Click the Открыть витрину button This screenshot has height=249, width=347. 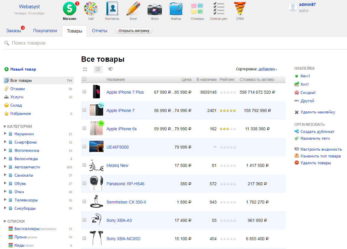click(x=134, y=31)
